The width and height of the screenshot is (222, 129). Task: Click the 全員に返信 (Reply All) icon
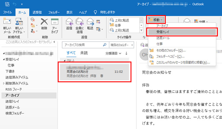point(80,22)
